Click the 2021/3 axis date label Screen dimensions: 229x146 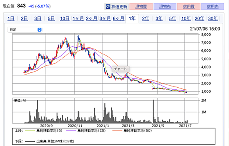point(128,126)
